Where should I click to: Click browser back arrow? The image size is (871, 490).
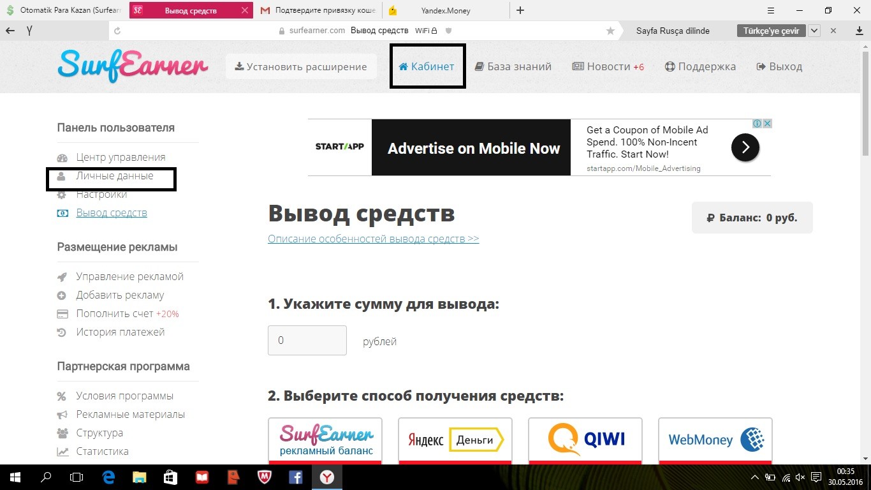[10, 30]
